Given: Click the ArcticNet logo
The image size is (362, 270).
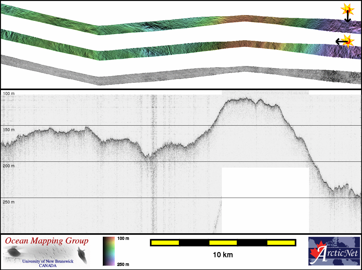Looking at the screenshot, I should tap(334, 251).
